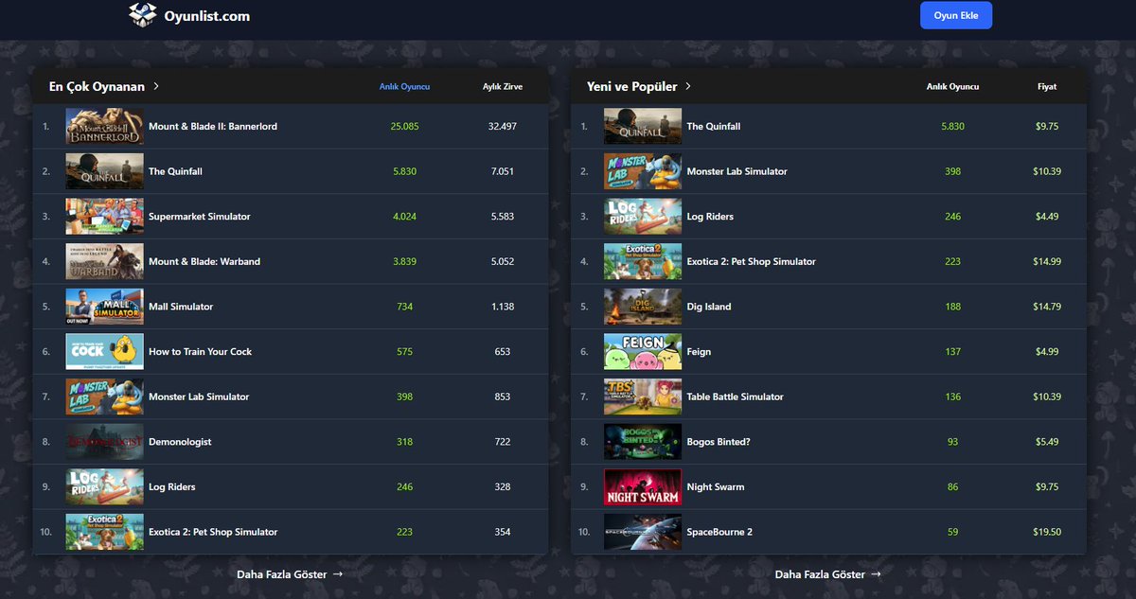Click Mall Simulator's 1.138 peak value

503,307
